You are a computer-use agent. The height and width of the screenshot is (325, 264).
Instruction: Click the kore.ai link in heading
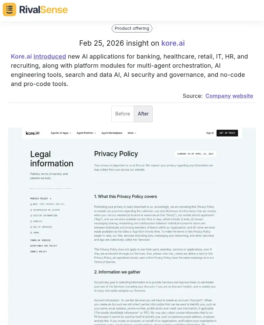click(x=173, y=43)
